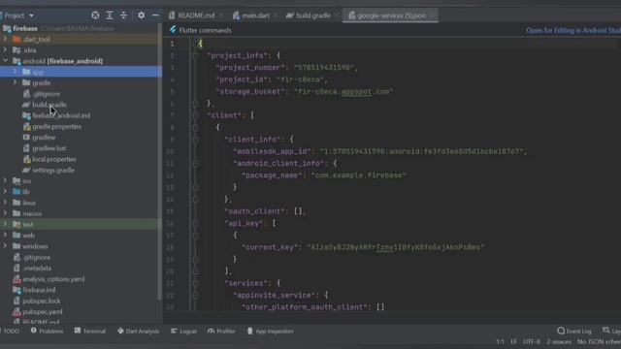Switch to the main.dart tab
621x349 pixels.
point(255,16)
